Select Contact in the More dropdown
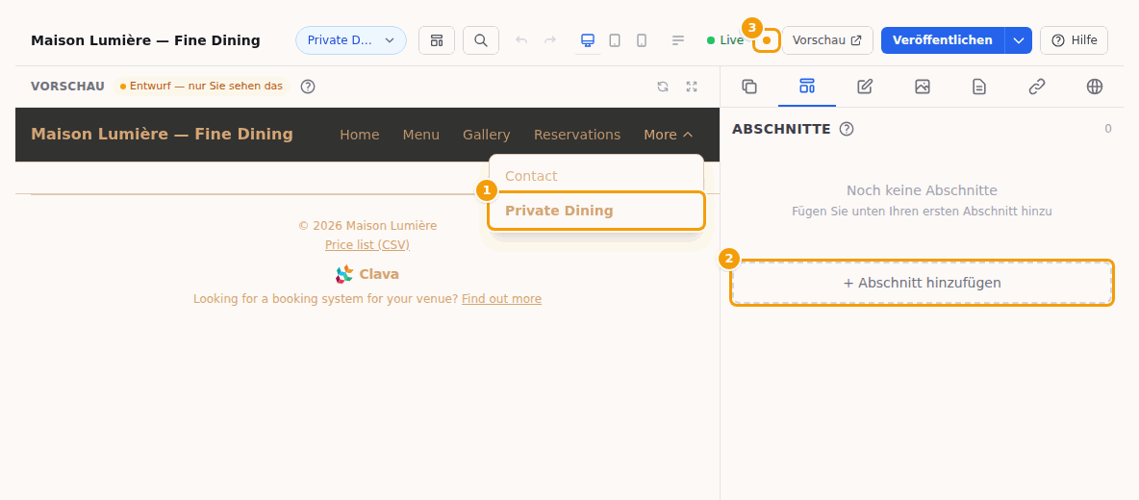The height and width of the screenshot is (500, 1139). click(x=596, y=176)
